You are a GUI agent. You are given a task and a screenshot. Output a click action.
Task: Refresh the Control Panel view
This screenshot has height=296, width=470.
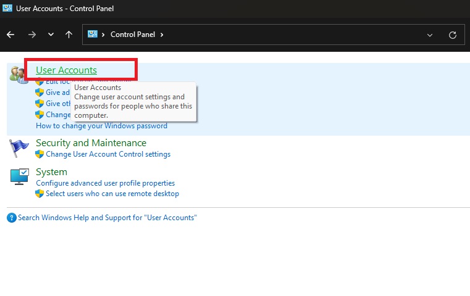point(453,35)
